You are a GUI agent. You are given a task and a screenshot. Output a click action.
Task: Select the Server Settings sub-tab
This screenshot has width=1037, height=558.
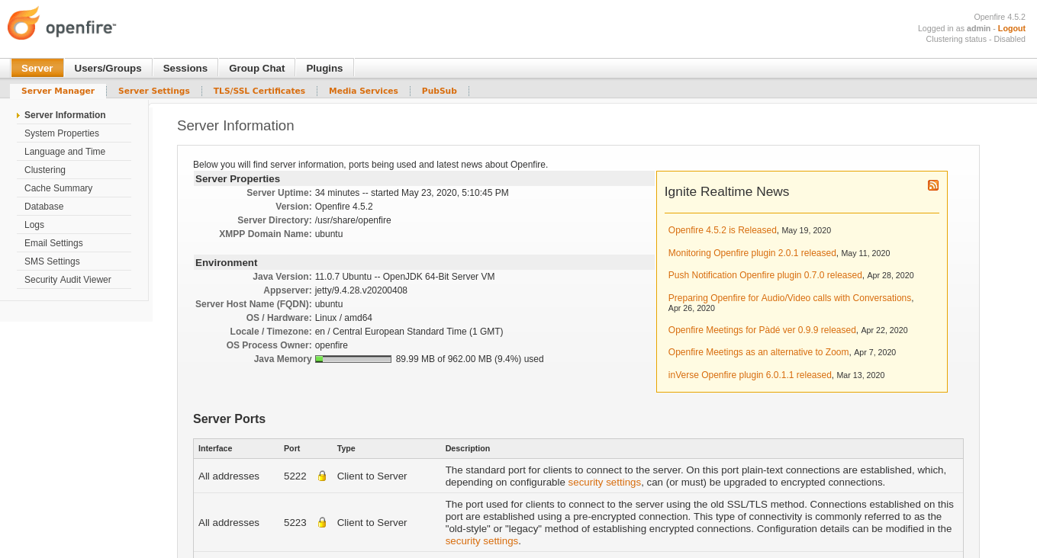(x=154, y=91)
